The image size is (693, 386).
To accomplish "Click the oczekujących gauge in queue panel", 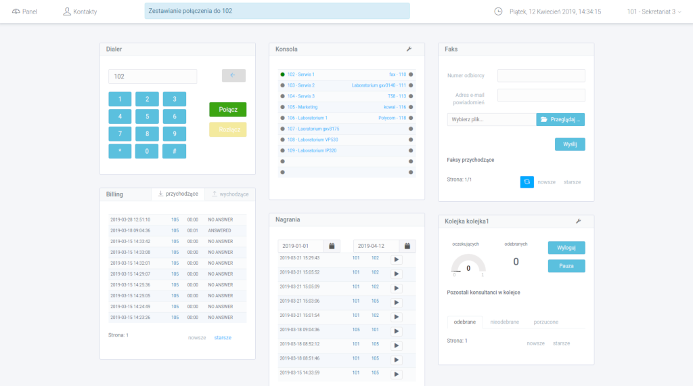I will pyautogui.click(x=468, y=265).
